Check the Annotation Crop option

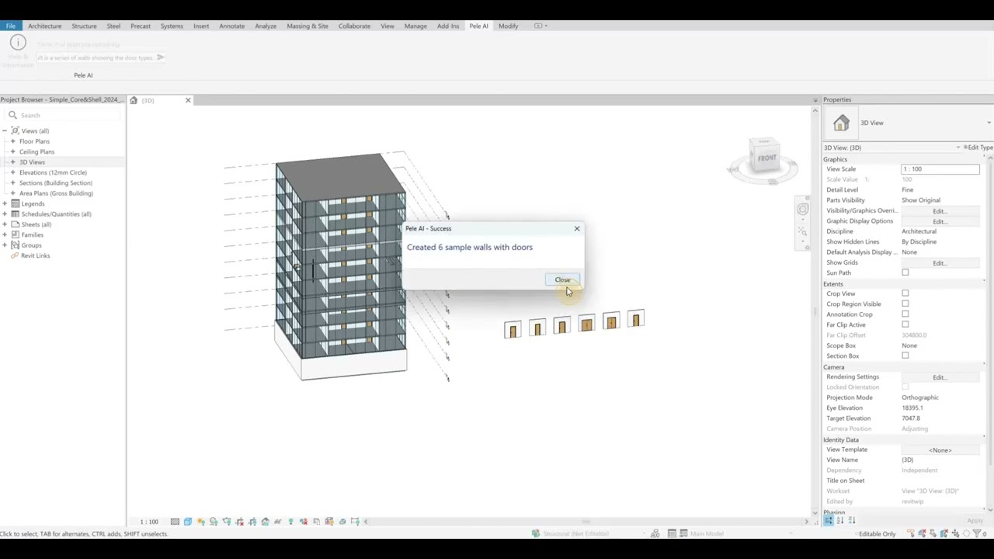pos(905,314)
